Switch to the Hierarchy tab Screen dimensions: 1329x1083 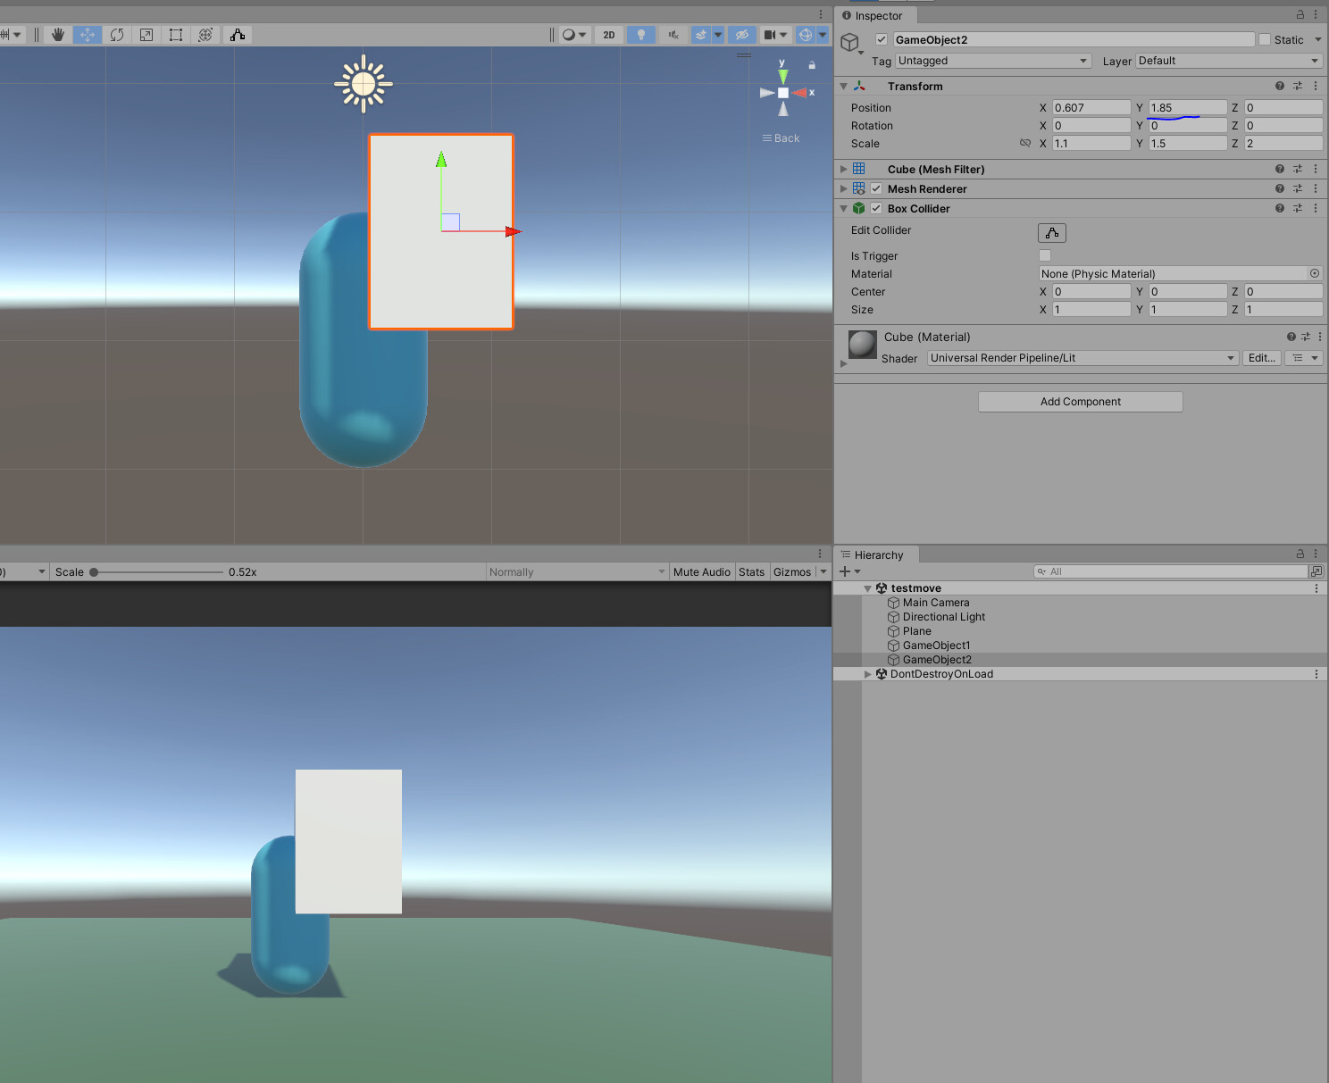(875, 554)
